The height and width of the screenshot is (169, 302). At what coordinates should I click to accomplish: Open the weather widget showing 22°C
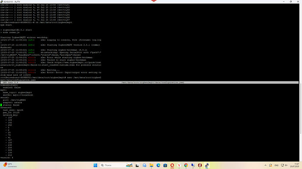pos(10,165)
